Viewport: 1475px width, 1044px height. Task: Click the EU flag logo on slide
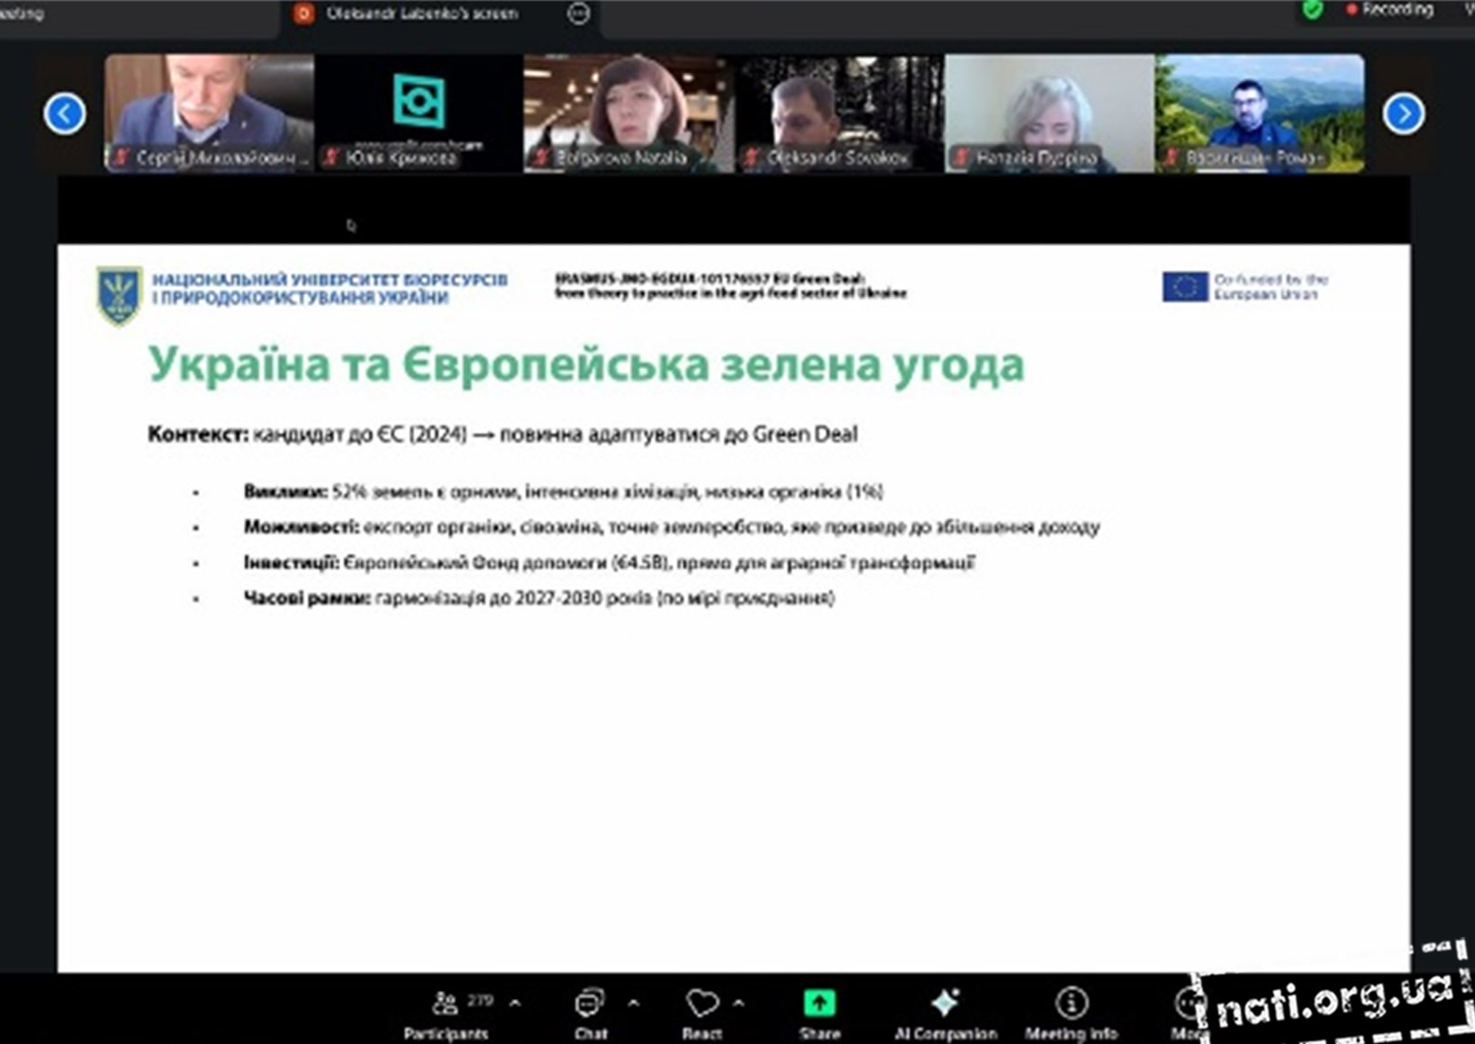1184,287
